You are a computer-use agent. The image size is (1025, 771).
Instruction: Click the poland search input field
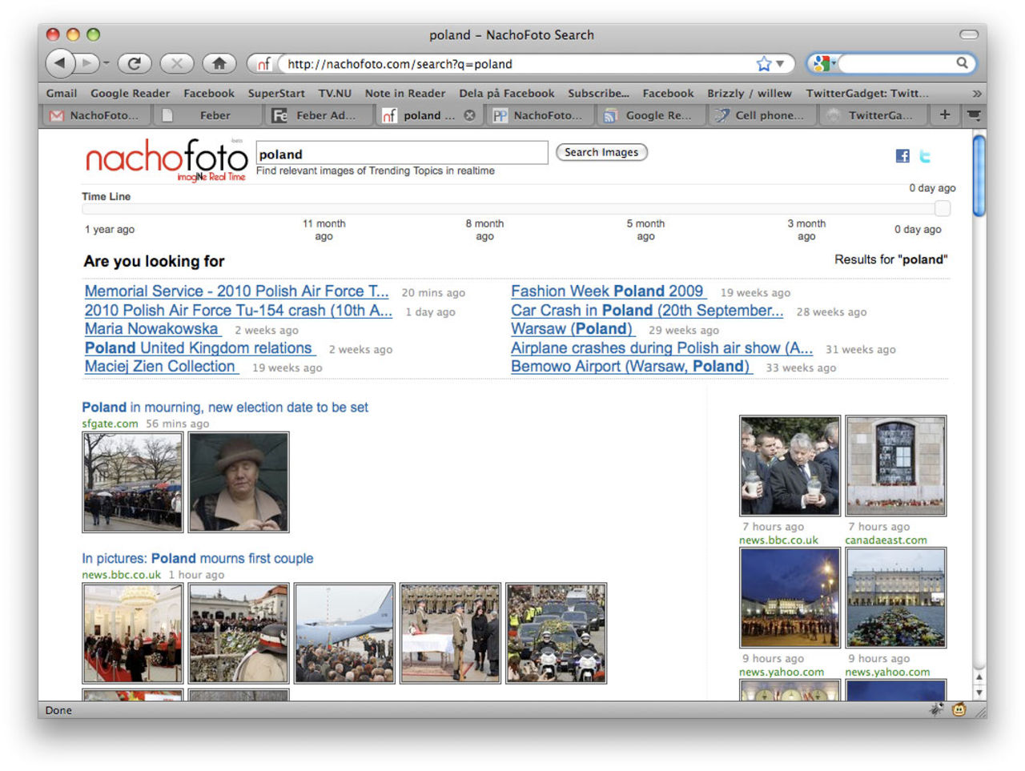[401, 154]
